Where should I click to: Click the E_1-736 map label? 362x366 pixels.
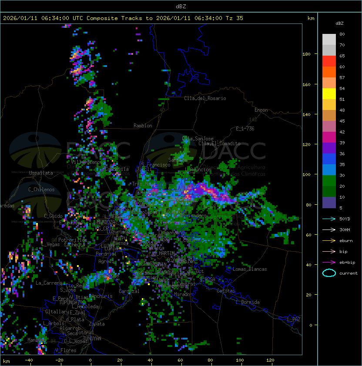coord(245,129)
